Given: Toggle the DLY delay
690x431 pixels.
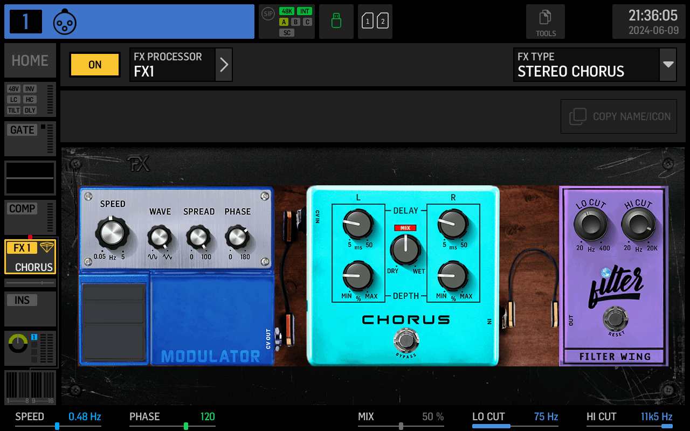Looking at the screenshot, I should (x=30, y=110).
